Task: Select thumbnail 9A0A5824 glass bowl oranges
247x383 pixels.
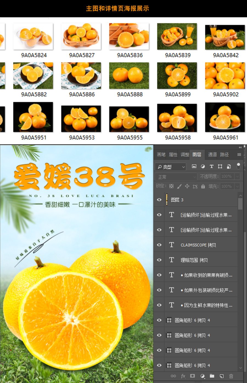Action: [33, 36]
